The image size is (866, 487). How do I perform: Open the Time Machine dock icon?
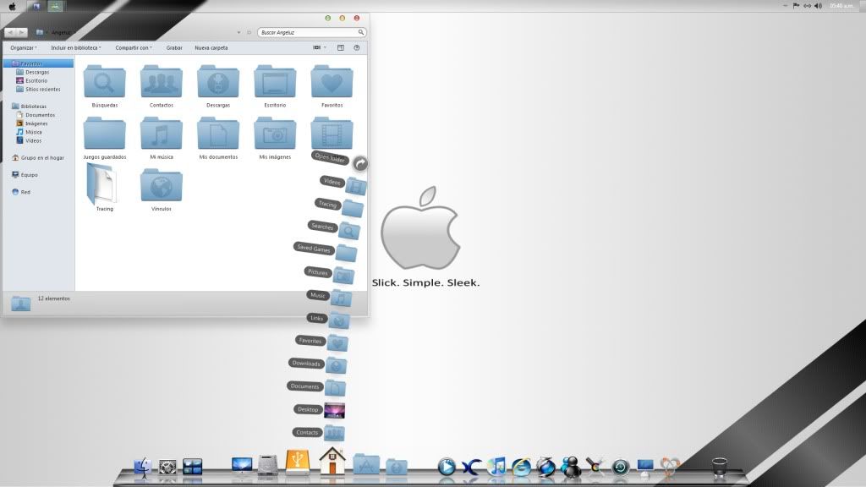[620, 468]
